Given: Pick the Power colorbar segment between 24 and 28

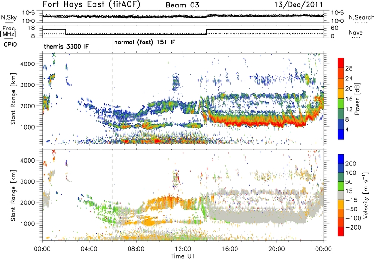Looking at the screenshot, I should click(x=341, y=73).
